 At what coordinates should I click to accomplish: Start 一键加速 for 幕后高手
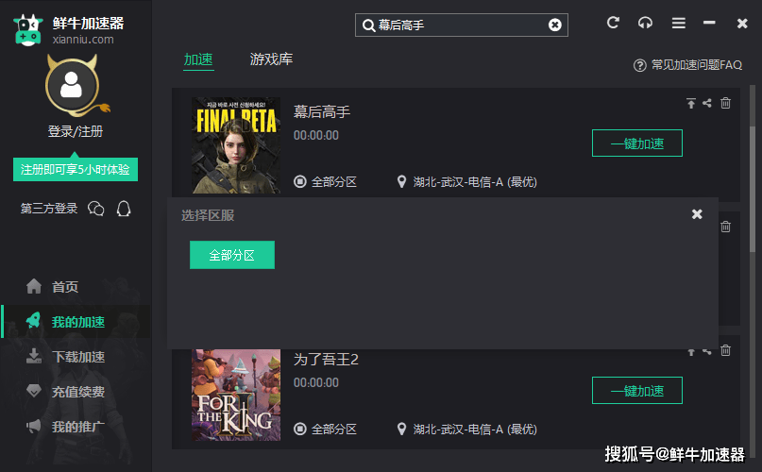pyautogui.click(x=637, y=143)
